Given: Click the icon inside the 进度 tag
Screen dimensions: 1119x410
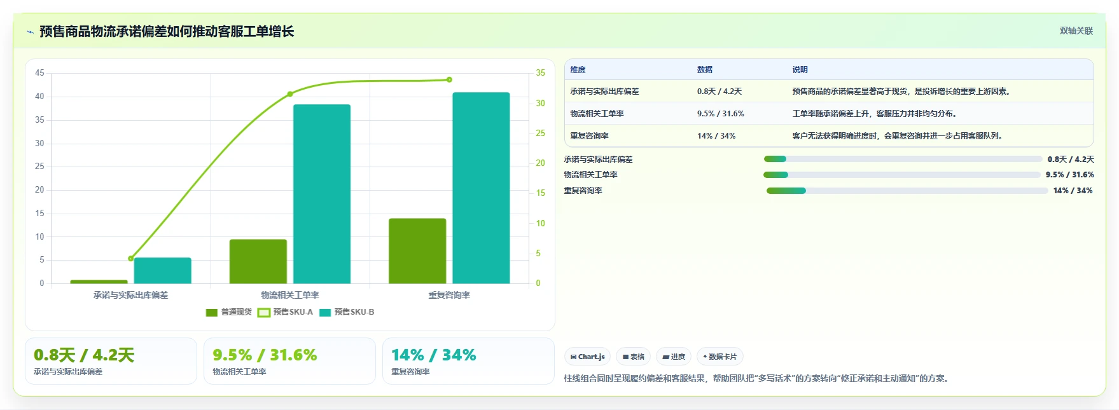Looking at the screenshot, I should click(665, 357).
